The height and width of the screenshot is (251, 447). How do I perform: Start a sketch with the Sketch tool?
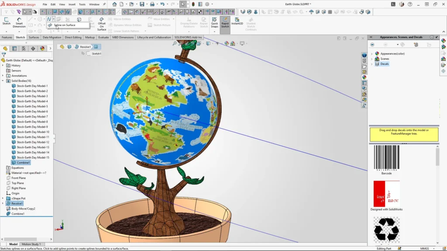[x=6, y=21]
